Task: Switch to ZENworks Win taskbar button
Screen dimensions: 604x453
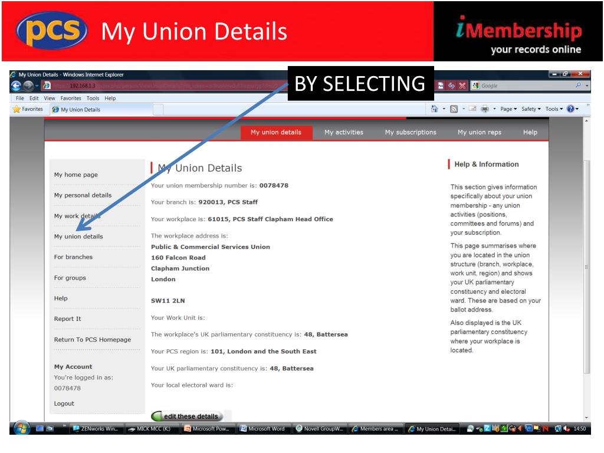Action: [96, 429]
